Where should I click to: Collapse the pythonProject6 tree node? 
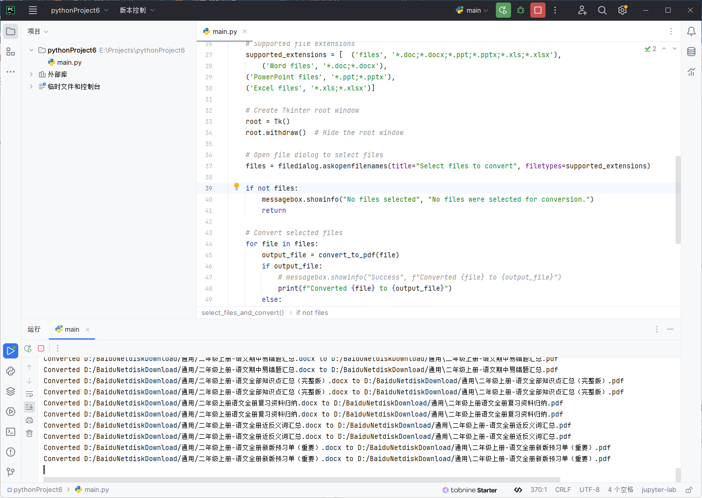pos(31,50)
